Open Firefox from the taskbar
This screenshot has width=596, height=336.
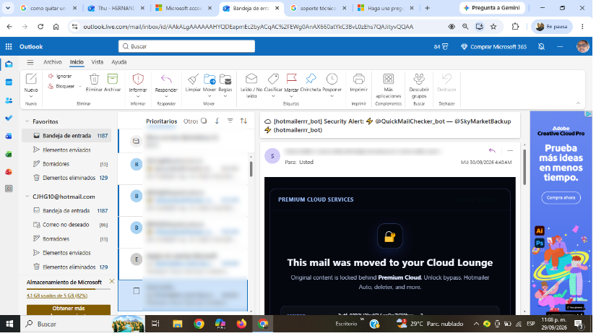tap(241, 324)
